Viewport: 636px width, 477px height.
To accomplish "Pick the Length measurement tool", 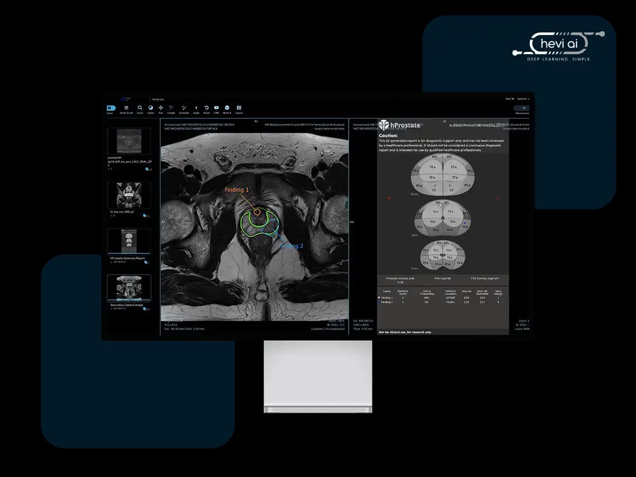I will [171, 109].
